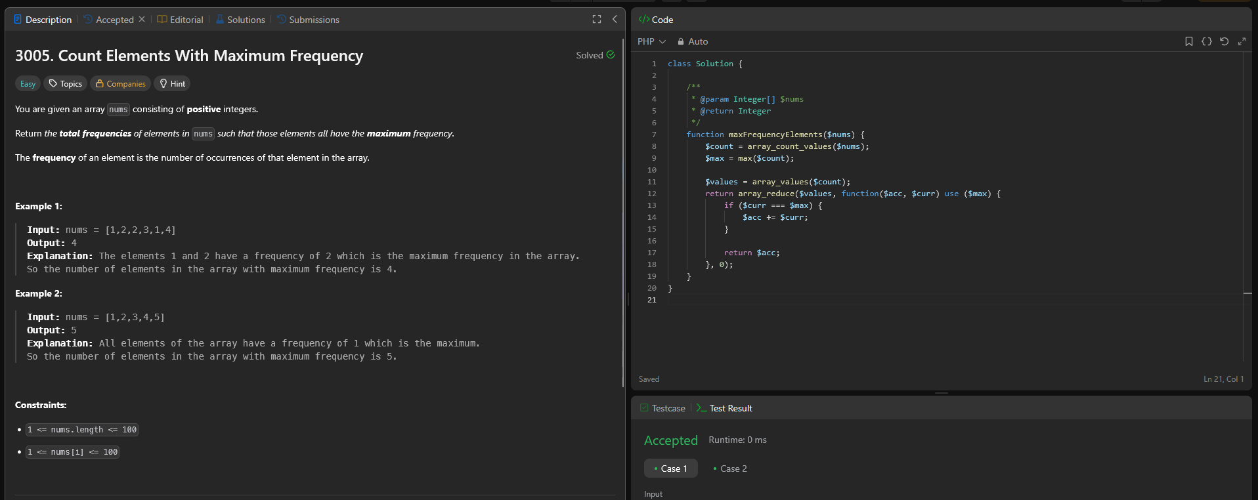Viewport: 1258px width, 500px height.
Task: Click the Easy difficulty tag
Action: pos(28,84)
